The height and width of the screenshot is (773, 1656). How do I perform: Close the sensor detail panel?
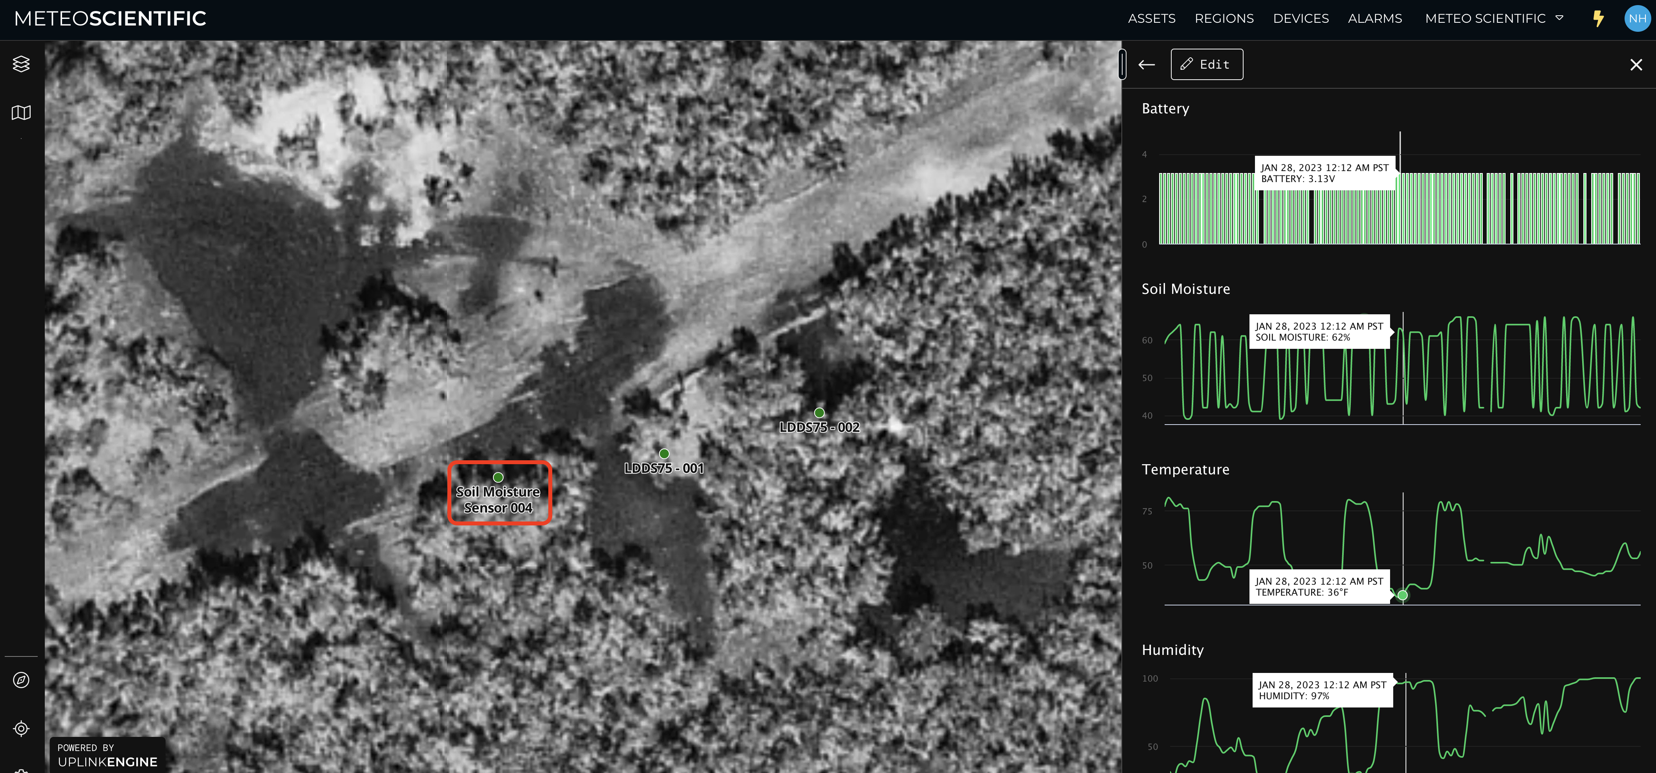point(1636,64)
